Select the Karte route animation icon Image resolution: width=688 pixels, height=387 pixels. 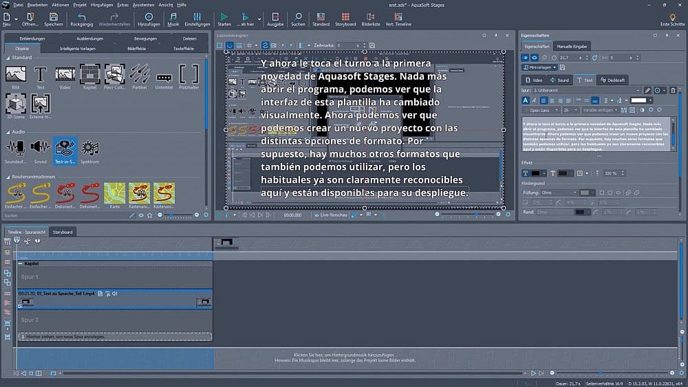[x=114, y=193]
